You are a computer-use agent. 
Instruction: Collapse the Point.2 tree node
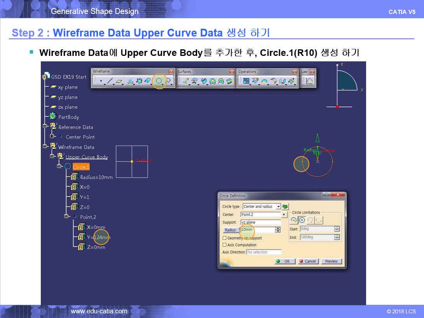(x=66, y=217)
